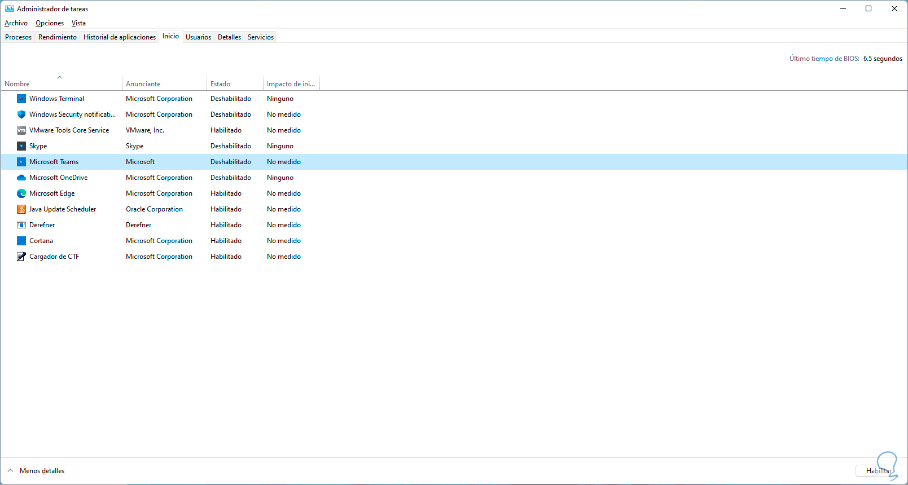Viewport: 908px width, 485px height.
Task: Click the Cortana app icon
Action: pos(21,241)
